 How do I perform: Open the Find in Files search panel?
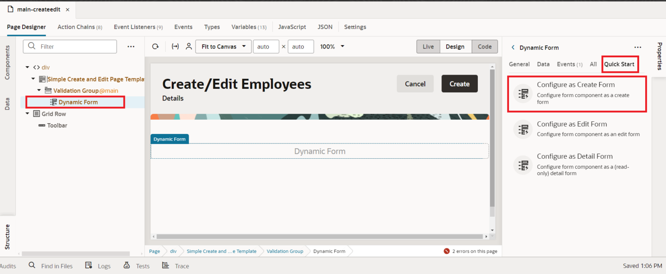56,266
